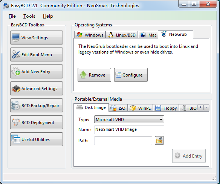
Task: Open View Settings from the toolbox
Action: pos(37,37)
